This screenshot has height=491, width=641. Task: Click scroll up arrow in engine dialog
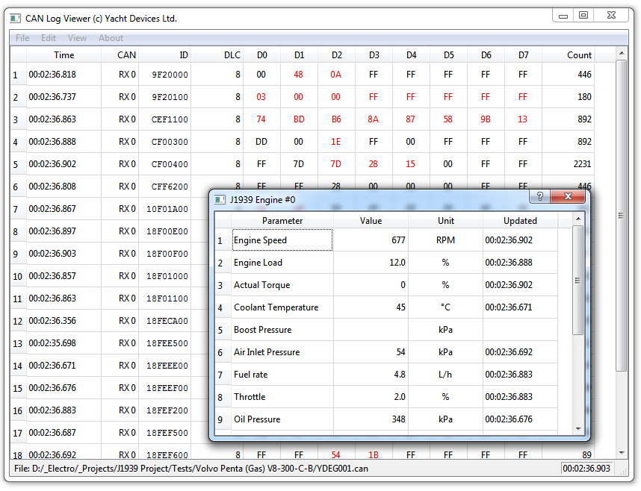pyautogui.click(x=577, y=219)
